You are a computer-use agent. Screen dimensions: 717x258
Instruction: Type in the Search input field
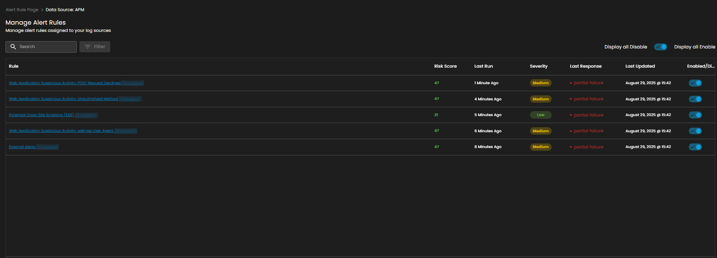(46, 47)
